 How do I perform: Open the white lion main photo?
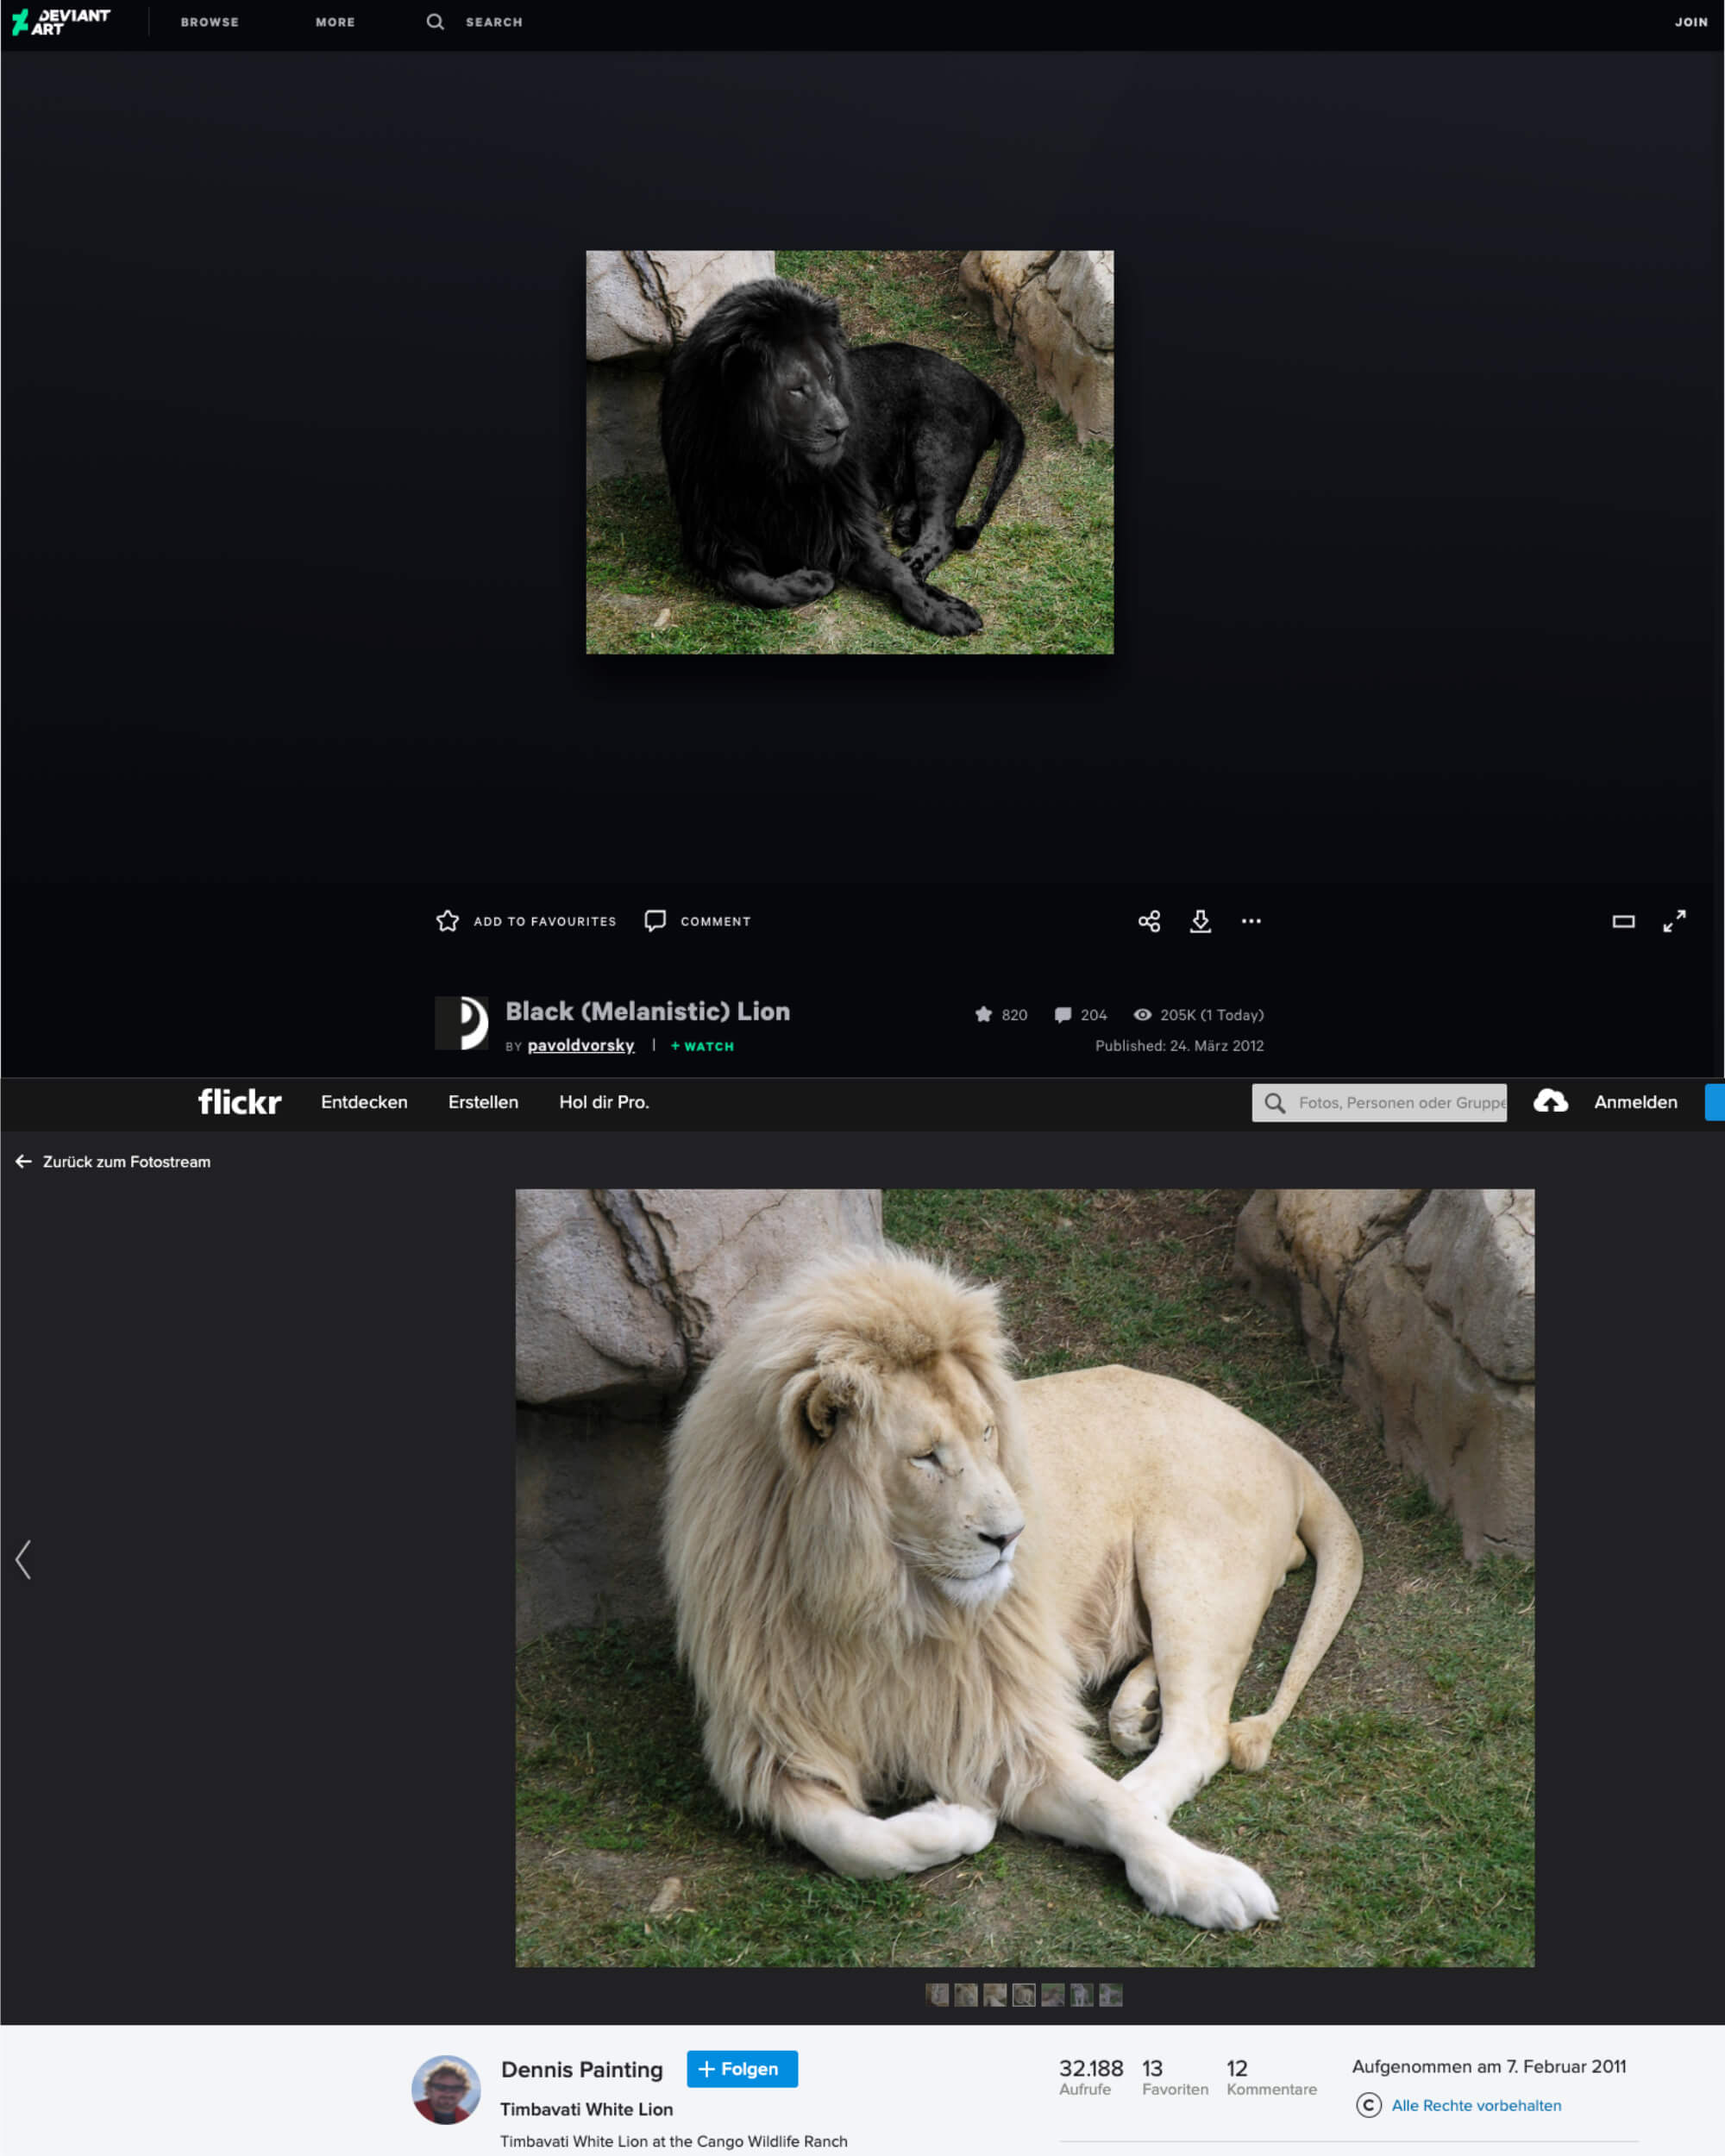[1024, 1578]
